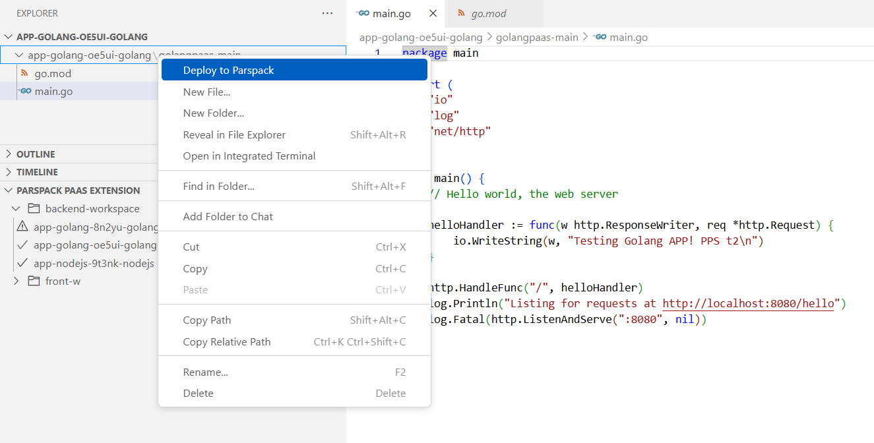Switch to the go.mod editor tab
Screen dimensions: 874x443
pos(488,13)
